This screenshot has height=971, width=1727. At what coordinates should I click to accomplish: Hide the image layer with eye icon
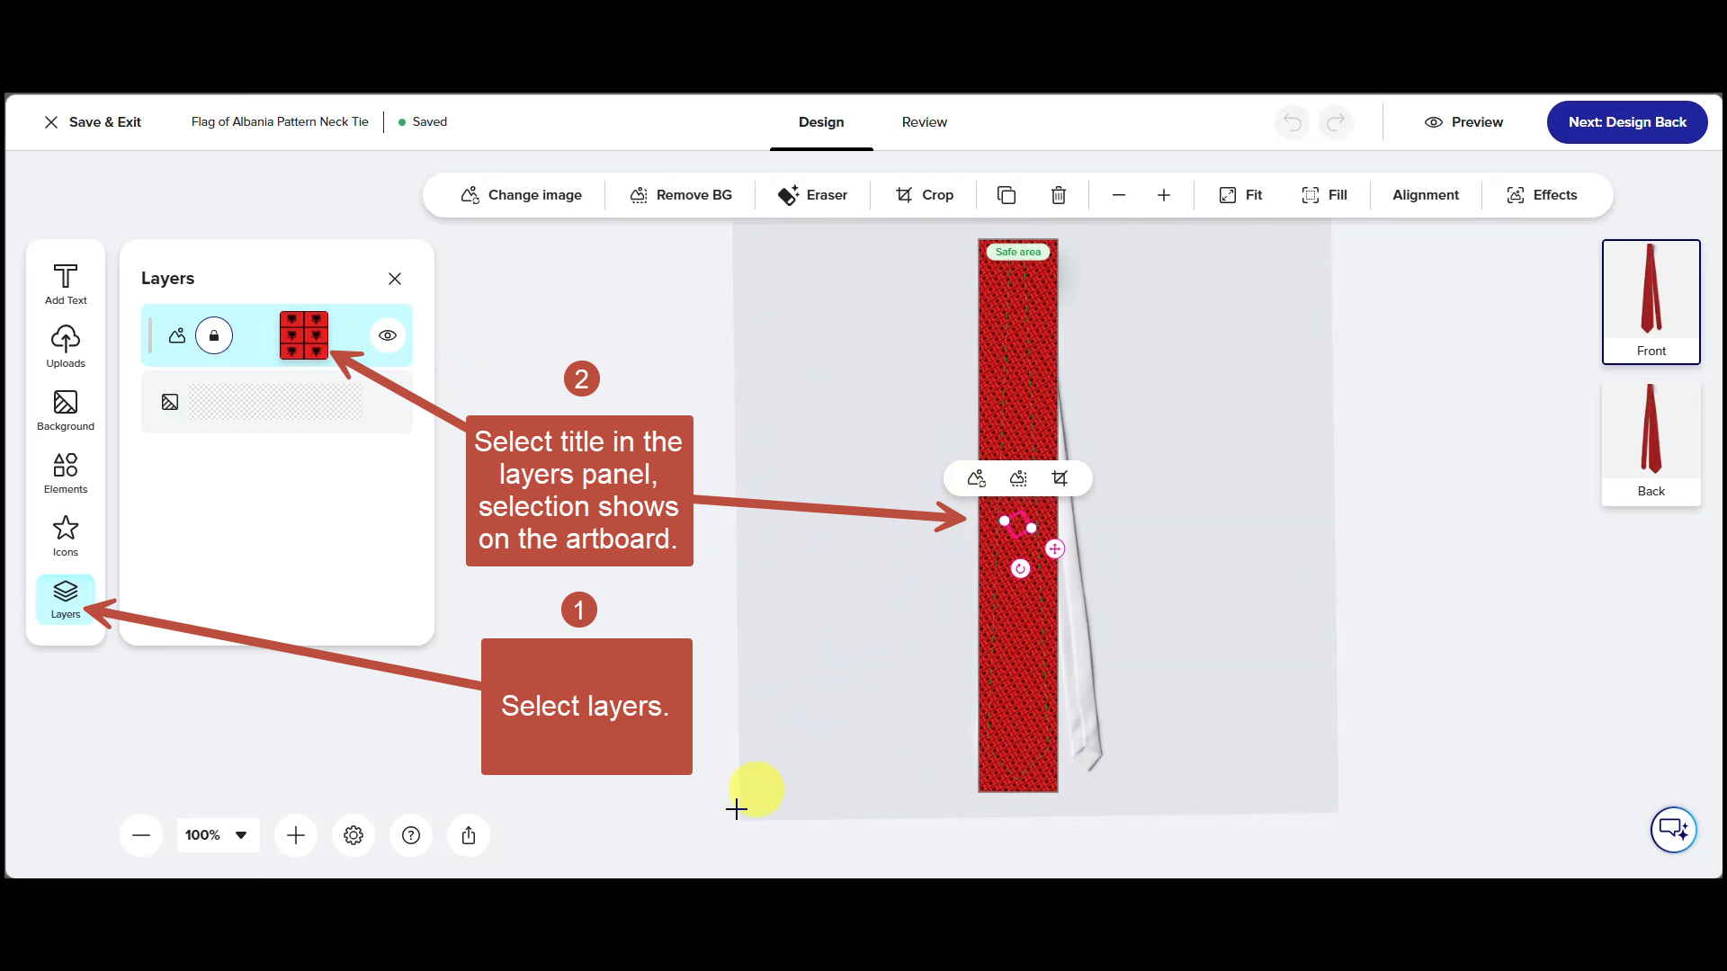coord(388,335)
